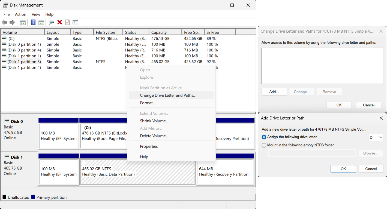Click the Show/Hide Action Pane icon

tap(41, 22)
